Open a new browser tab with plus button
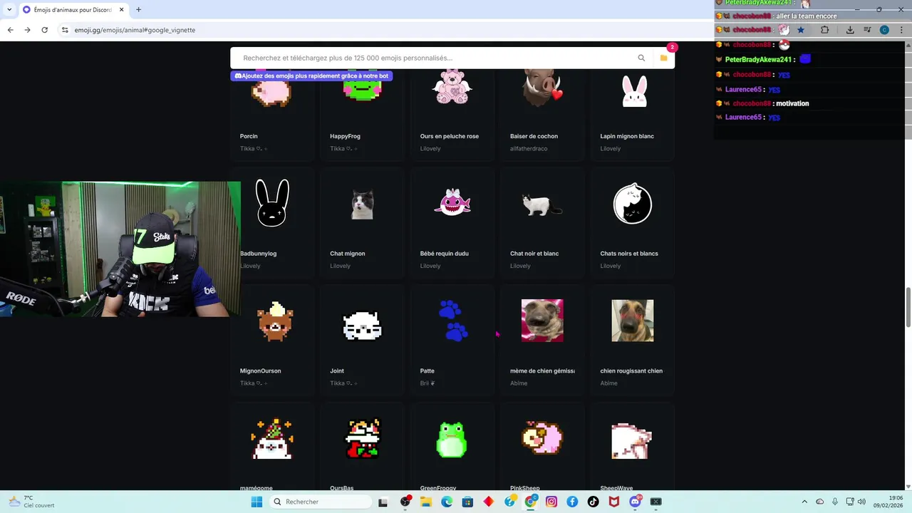The width and height of the screenshot is (912, 513). coord(138,9)
